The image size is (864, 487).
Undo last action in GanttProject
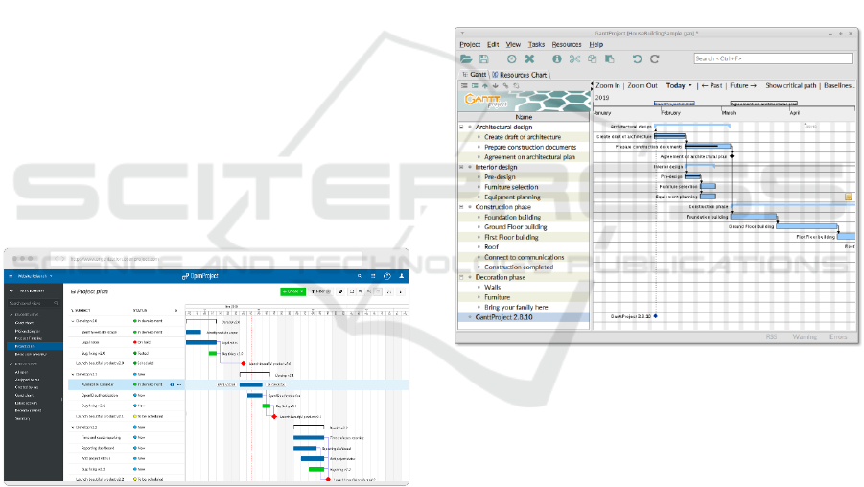637,58
